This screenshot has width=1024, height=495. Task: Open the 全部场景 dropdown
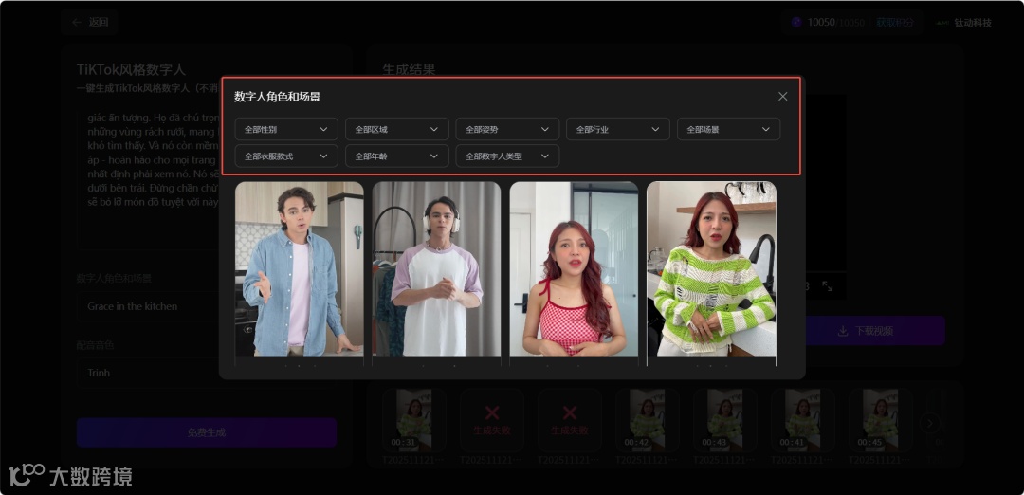729,129
